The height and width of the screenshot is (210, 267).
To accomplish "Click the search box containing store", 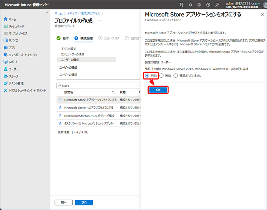I will tap(98, 85).
